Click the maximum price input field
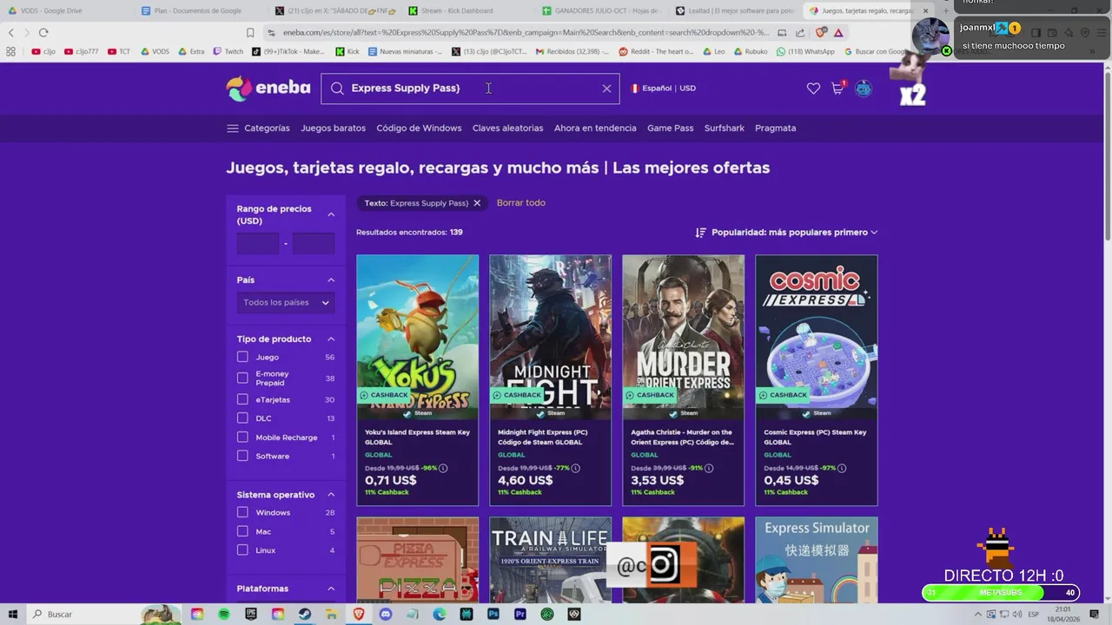 pyautogui.click(x=314, y=244)
